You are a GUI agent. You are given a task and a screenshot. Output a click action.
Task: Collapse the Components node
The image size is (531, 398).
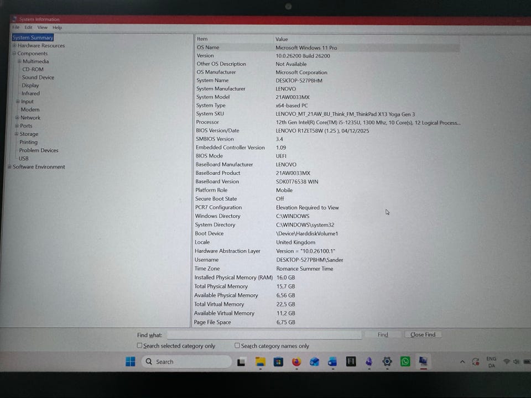14,54
